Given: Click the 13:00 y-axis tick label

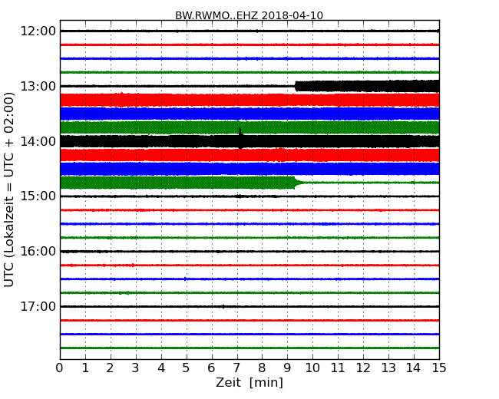Looking at the screenshot, I should [38, 86].
